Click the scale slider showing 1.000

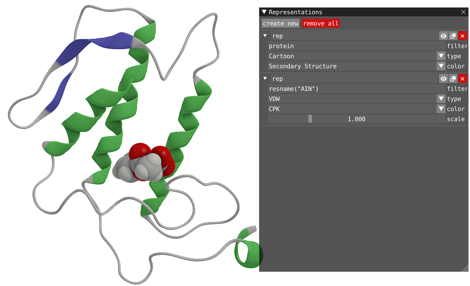point(356,119)
